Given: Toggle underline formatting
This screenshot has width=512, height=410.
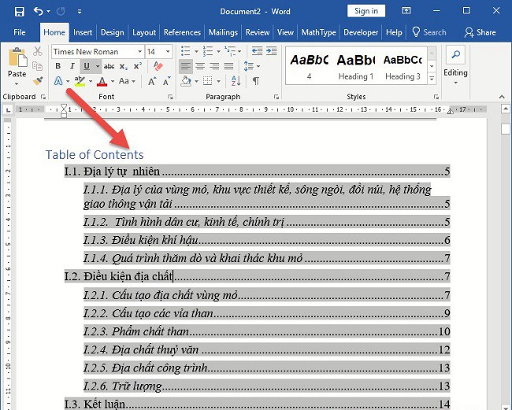Looking at the screenshot, I should (87, 66).
